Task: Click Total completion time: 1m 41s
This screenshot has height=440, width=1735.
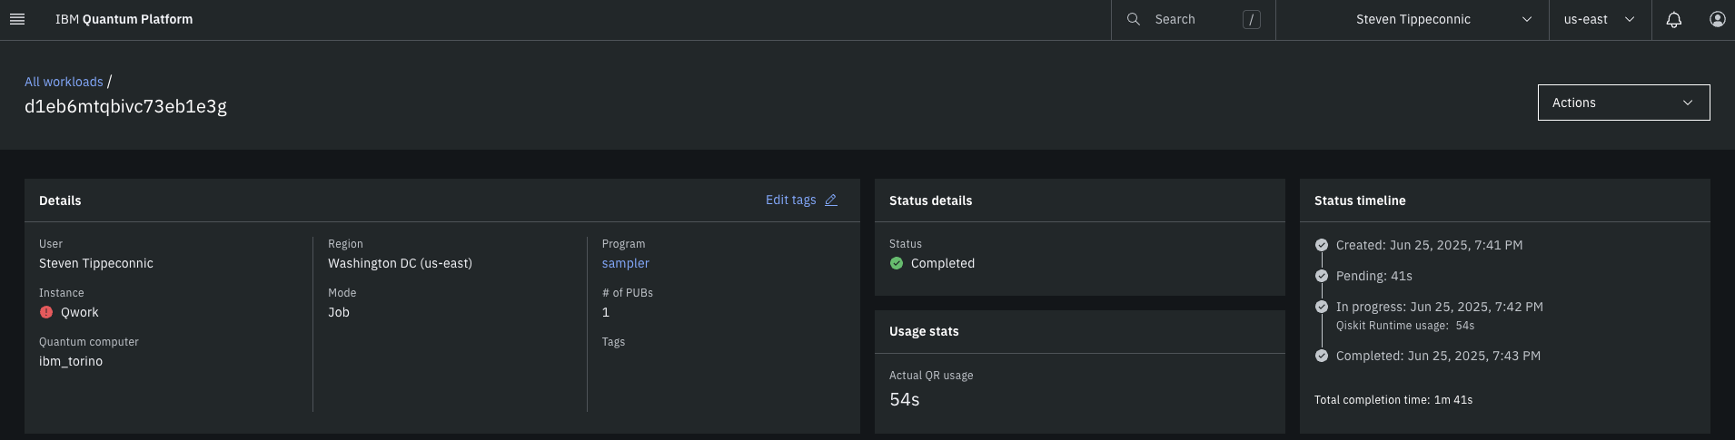Action: 1393,400
